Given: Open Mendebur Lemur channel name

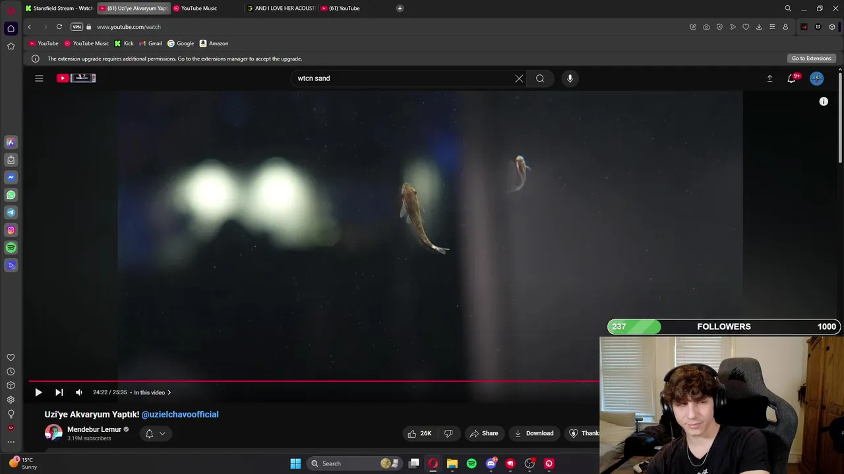Looking at the screenshot, I should (94, 429).
